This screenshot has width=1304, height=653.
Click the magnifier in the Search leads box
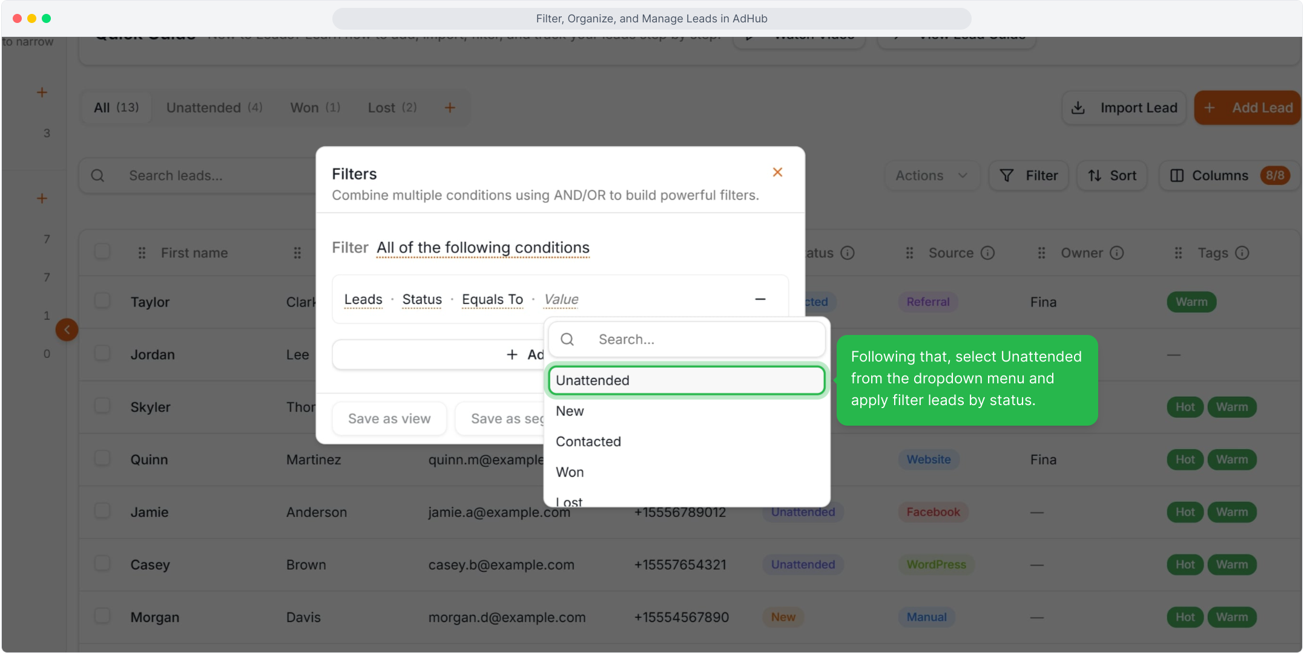tap(97, 175)
